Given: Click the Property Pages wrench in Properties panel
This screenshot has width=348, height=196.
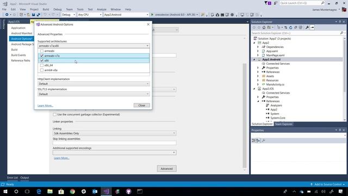Looking at the screenshot, I should tap(263, 140).
